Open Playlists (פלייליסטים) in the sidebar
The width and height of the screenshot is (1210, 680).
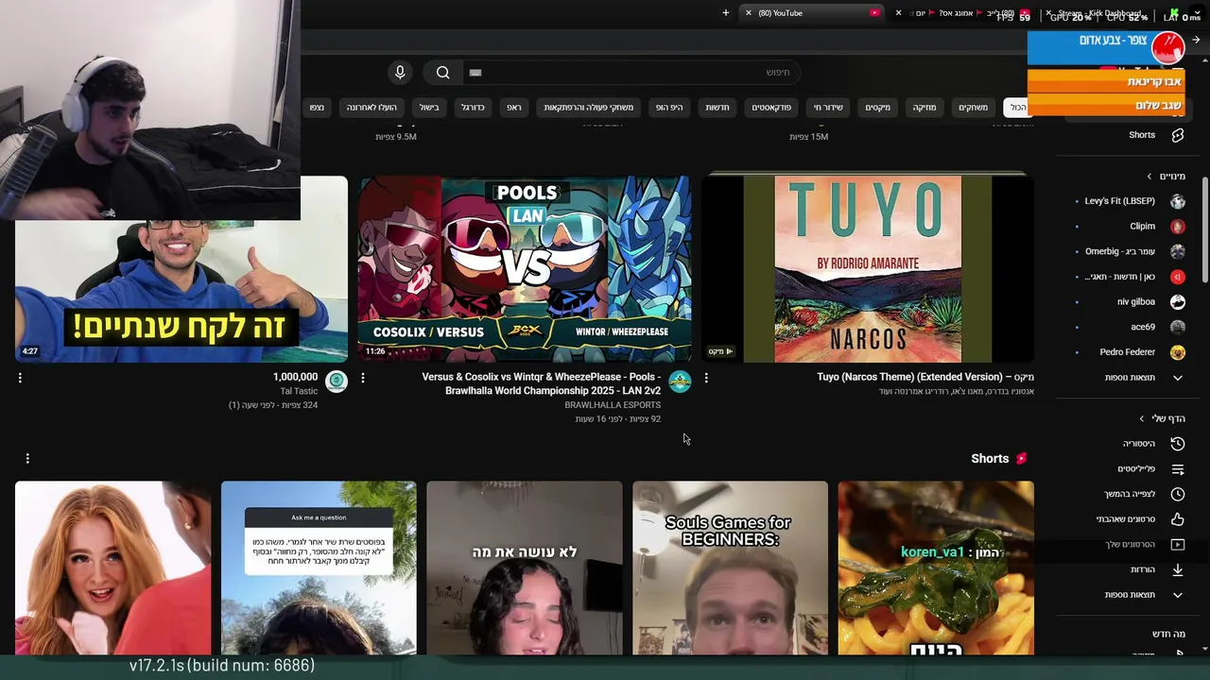[1150, 469]
